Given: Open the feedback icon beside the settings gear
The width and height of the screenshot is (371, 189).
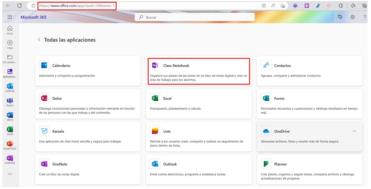Looking at the screenshot, I should [x=340, y=17].
